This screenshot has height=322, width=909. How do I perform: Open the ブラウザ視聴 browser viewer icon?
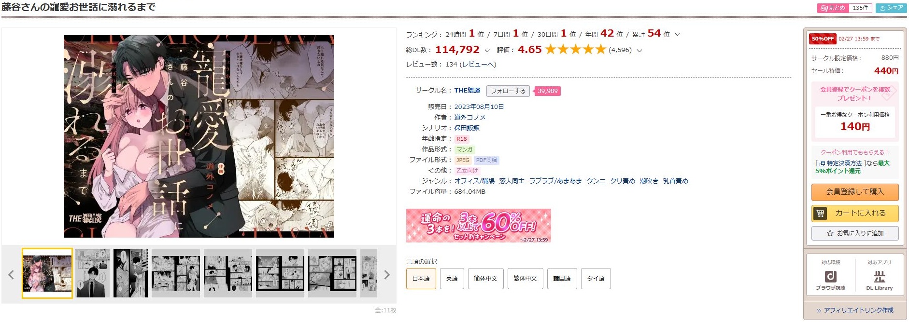[x=830, y=277]
